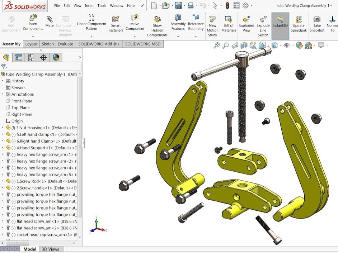This screenshot has width=338, height=253.
Task: Click the Bill of Materials icon
Action: [229, 21]
